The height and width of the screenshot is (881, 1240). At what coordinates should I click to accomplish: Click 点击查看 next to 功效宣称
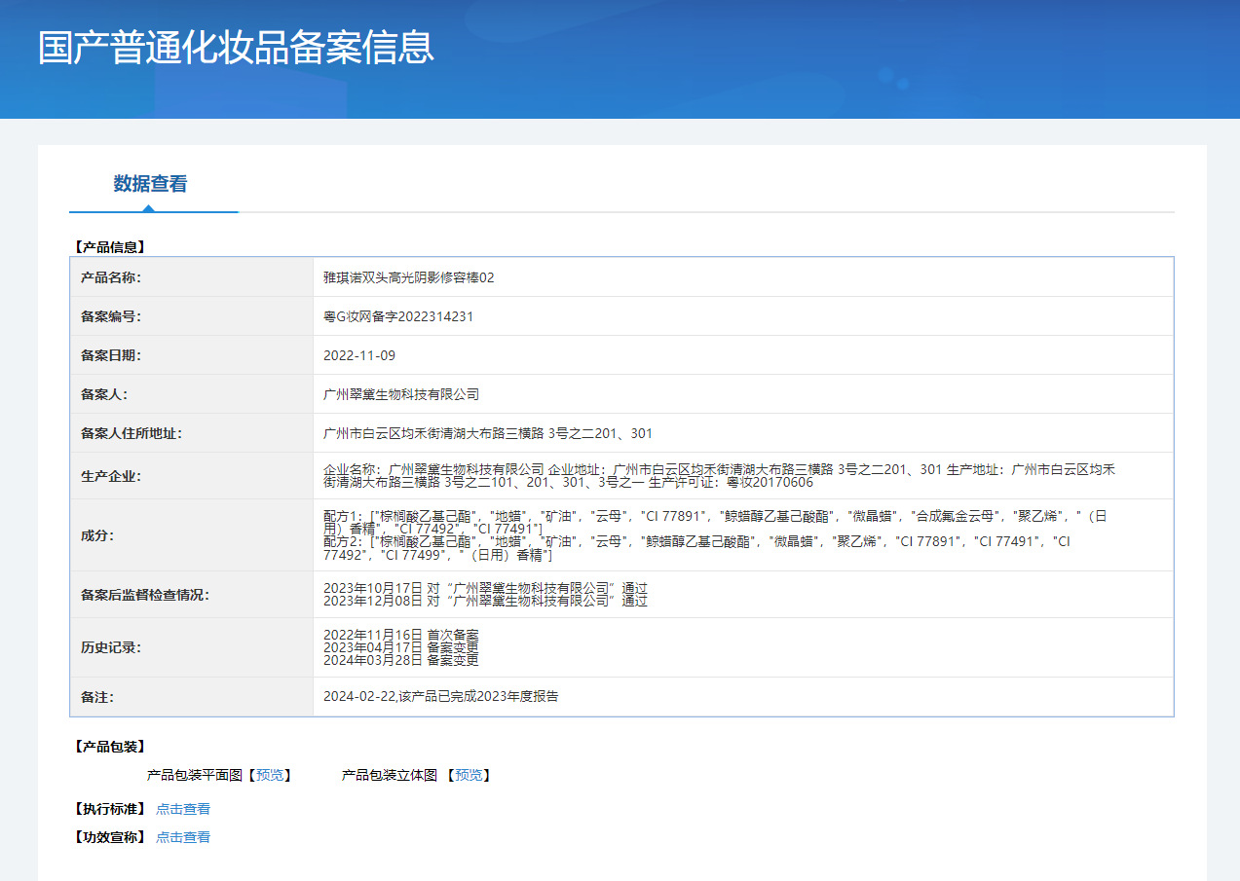point(183,836)
